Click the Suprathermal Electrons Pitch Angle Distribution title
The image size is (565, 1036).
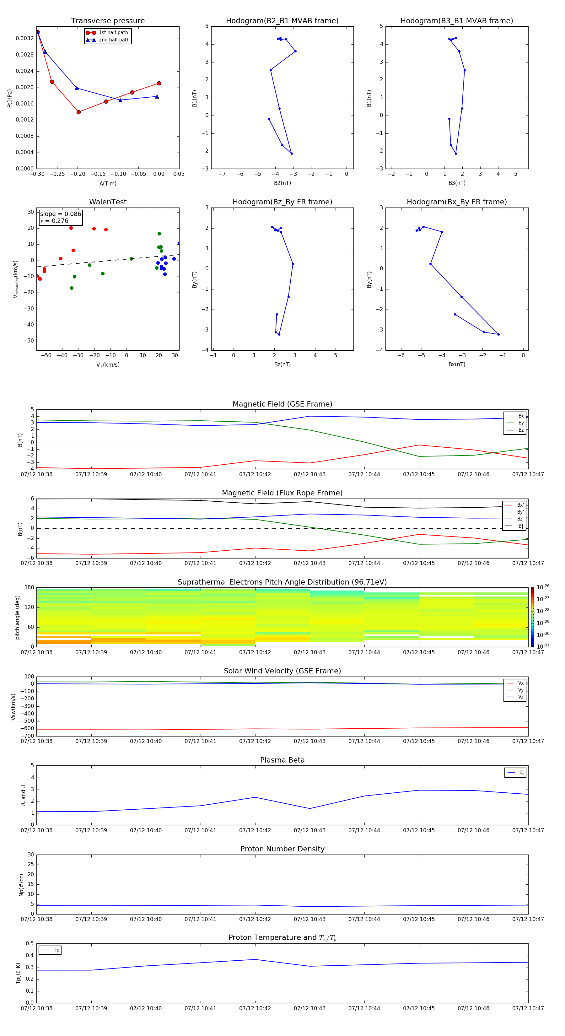click(x=282, y=582)
